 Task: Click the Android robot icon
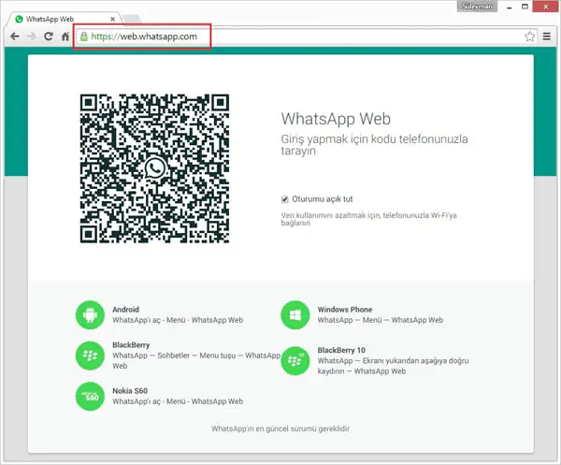(90, 315)
